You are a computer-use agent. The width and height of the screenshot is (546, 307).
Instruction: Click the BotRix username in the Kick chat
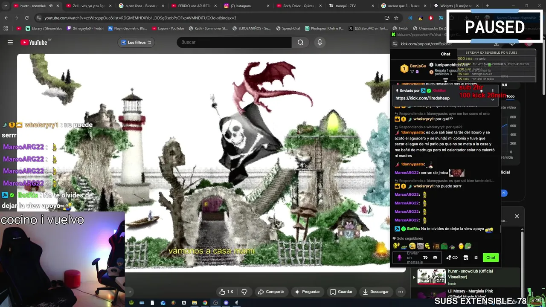[x=413, y=229]
